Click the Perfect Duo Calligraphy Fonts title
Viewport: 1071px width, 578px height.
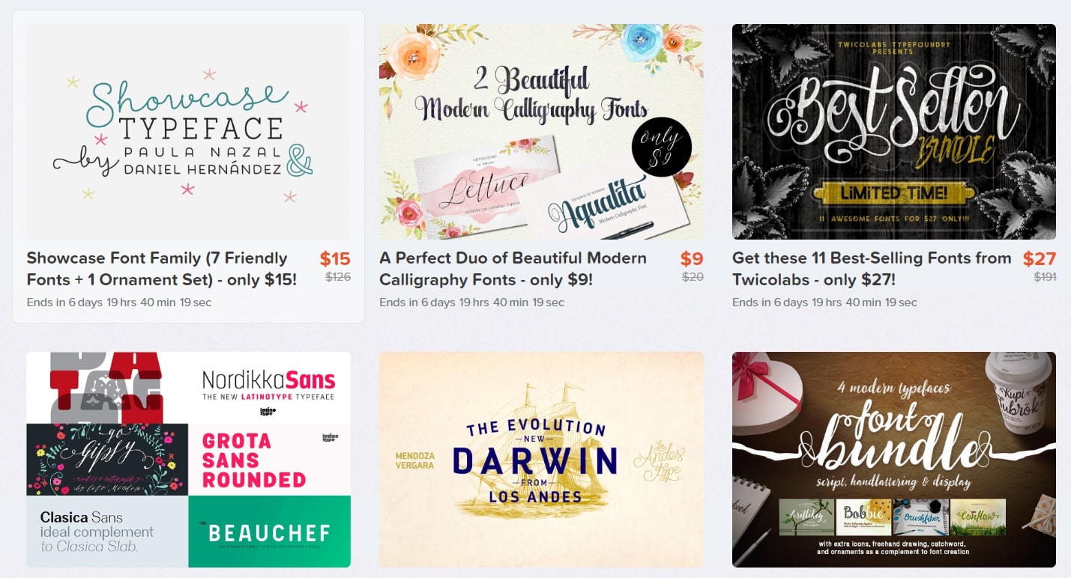pyautogui.click(x=513, y=269)
